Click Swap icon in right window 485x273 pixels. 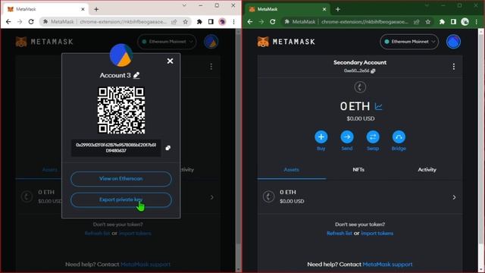tap(373, 136)
